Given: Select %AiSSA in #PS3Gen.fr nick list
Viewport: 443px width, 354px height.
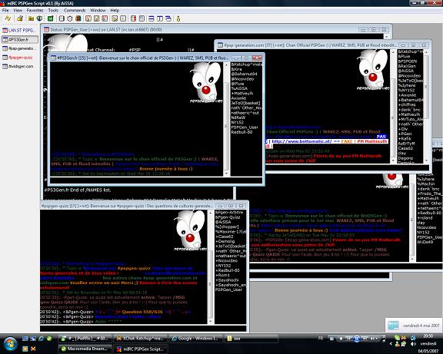Looking at the screenshot, I should [x=239, y=88].
